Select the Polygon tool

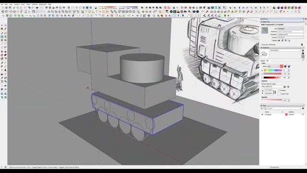pyautogui.click(x=5, y=40)
